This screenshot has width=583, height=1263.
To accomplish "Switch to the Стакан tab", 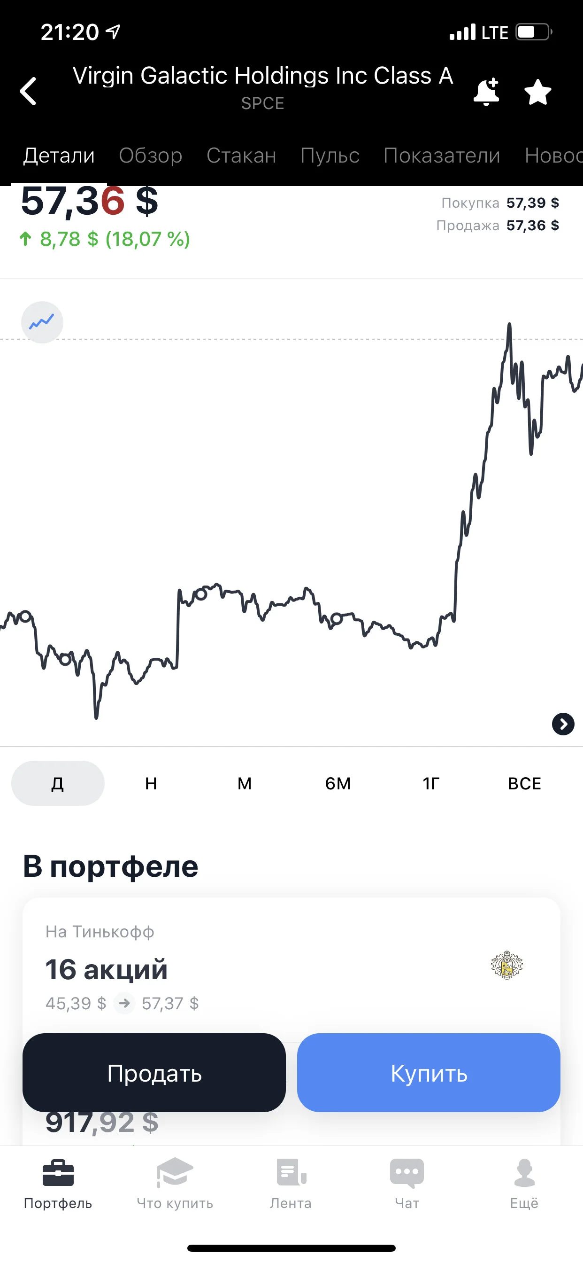I will (241, 156).
